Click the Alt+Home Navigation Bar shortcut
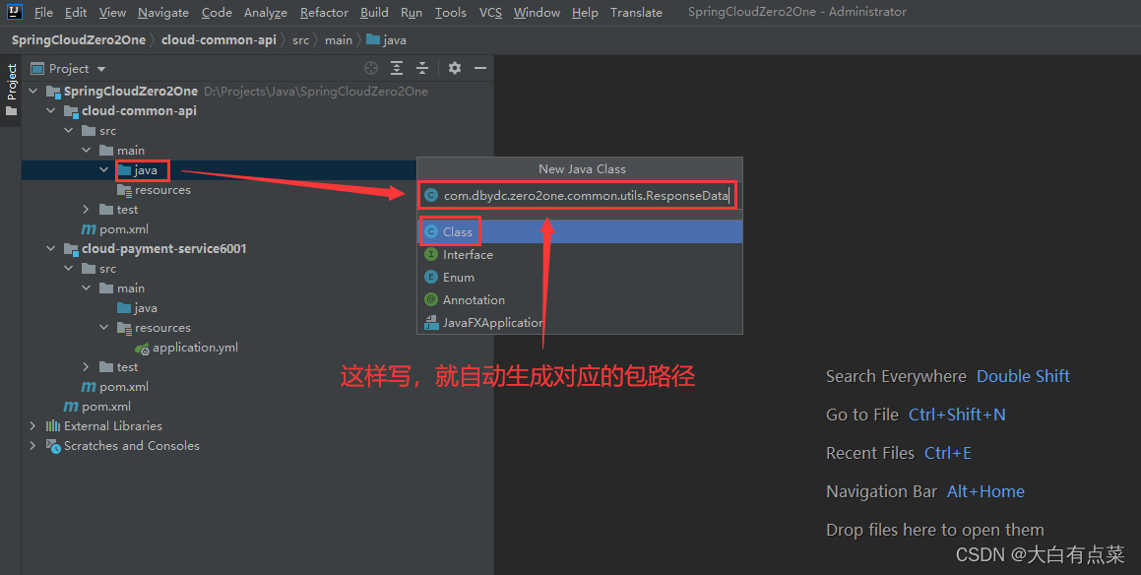1141x575 pixels. point(985,491)
